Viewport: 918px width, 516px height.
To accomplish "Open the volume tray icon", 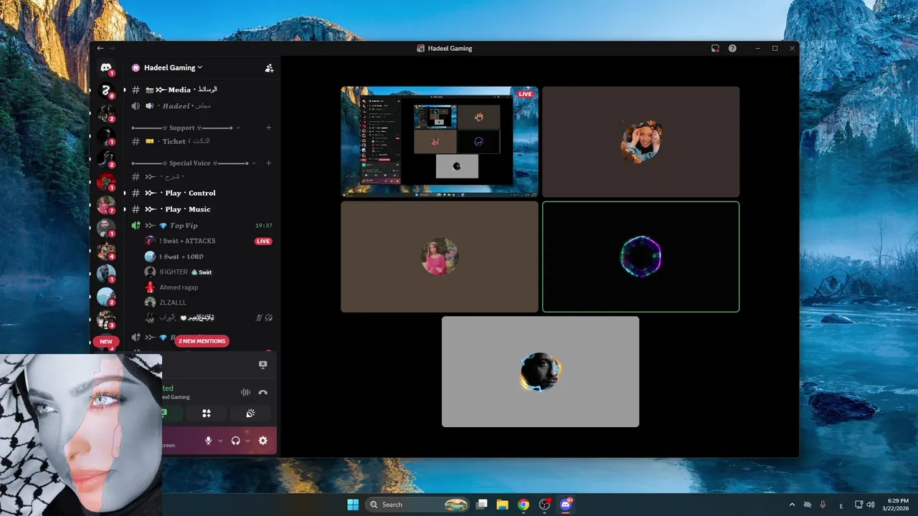I will click(870, 505).
